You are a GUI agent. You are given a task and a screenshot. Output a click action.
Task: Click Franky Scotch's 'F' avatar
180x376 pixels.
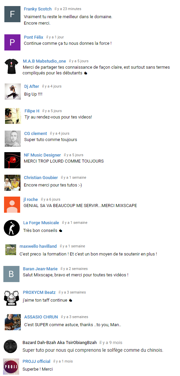tap(12, 14)
